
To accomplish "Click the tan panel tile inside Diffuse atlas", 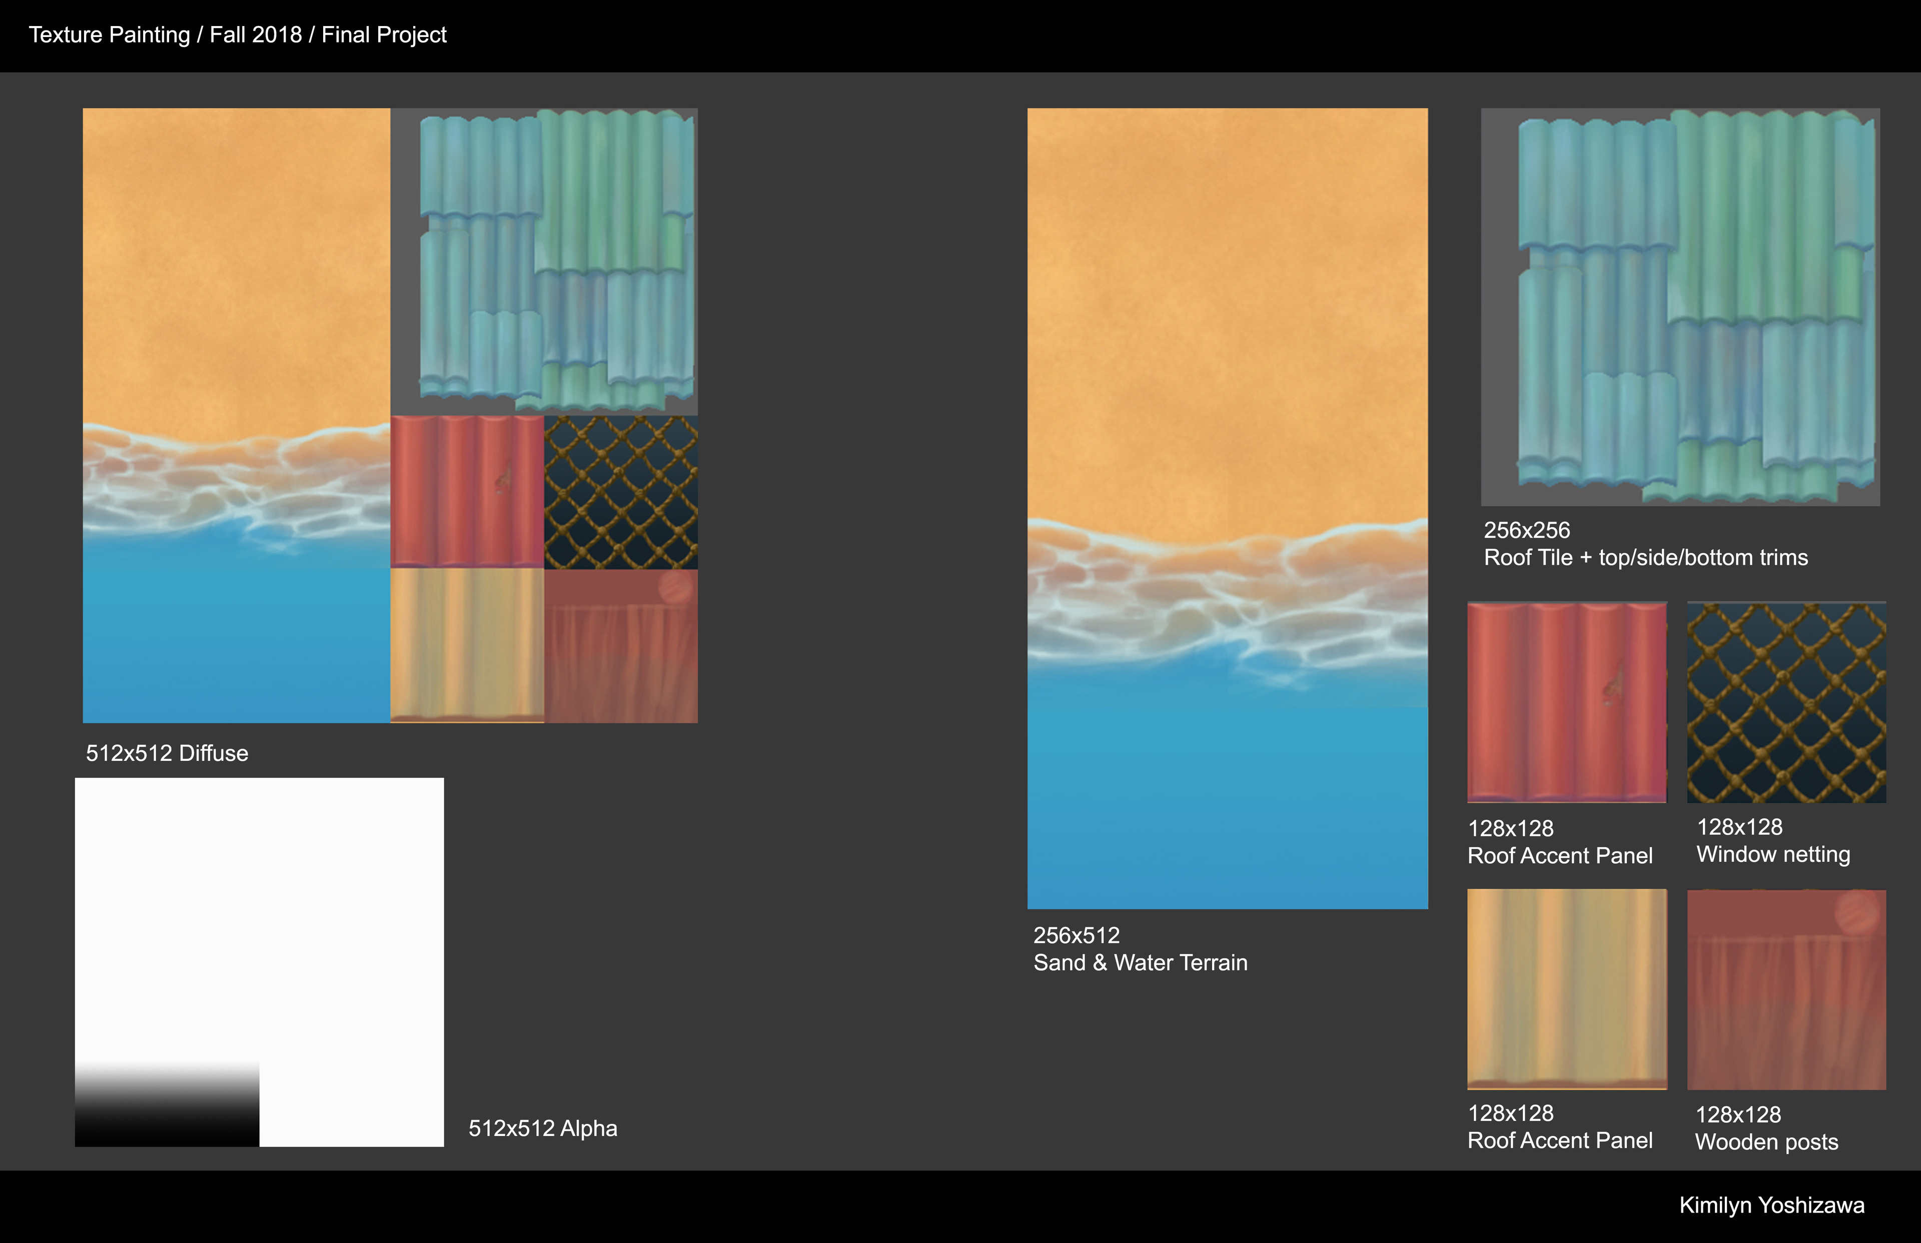I will 467,645.
